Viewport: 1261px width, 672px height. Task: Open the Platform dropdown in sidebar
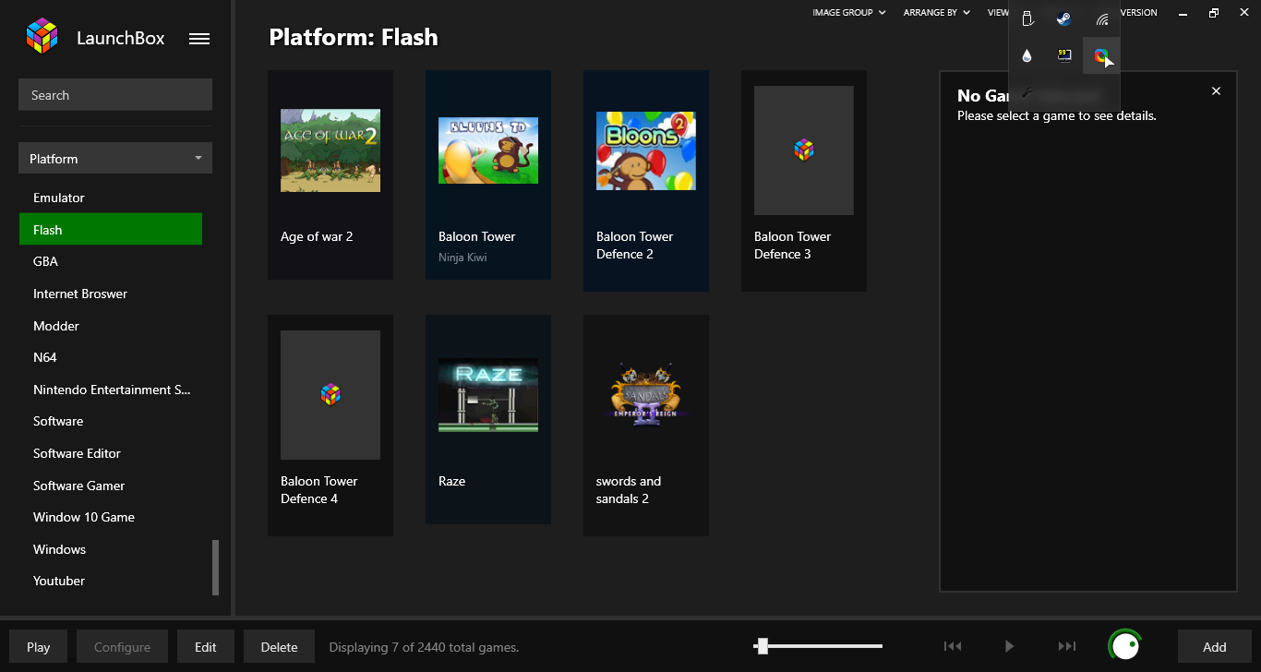click(115, 158)
